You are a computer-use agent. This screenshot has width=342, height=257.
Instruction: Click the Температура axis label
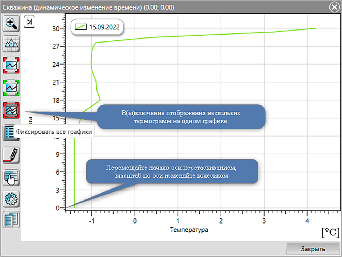(x=189, y=230)
